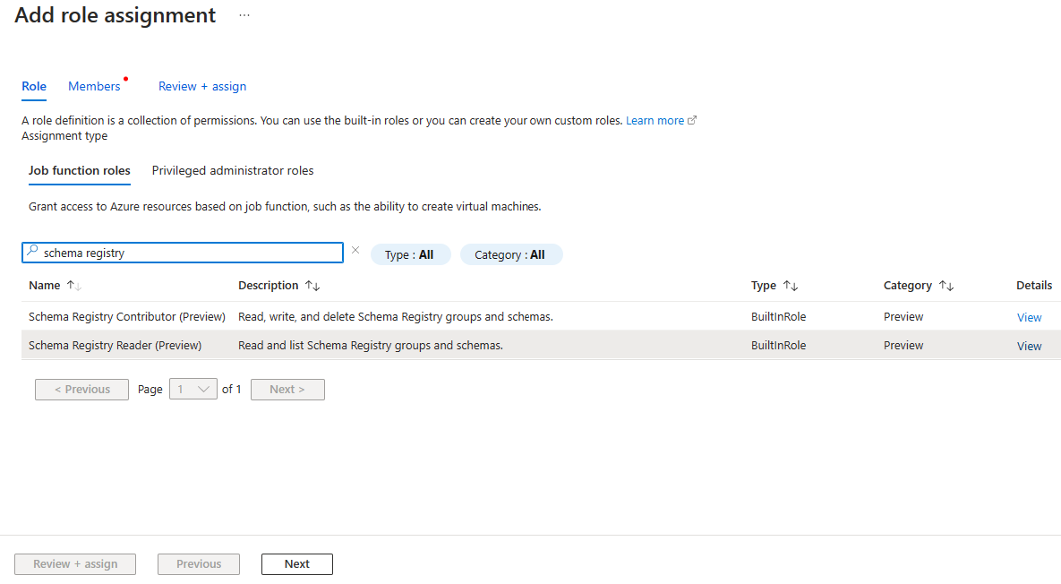
Task: Open the Type : All filter
Action: 410,254
